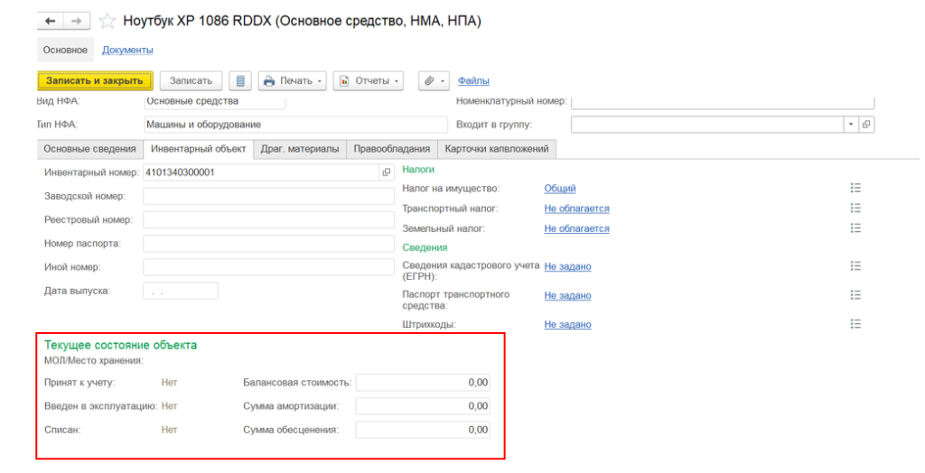Viewport: 925px width, 473px height.
Task: Open Не задано link for Сведения кадастрового учета
Action: [x=567, y=266]
